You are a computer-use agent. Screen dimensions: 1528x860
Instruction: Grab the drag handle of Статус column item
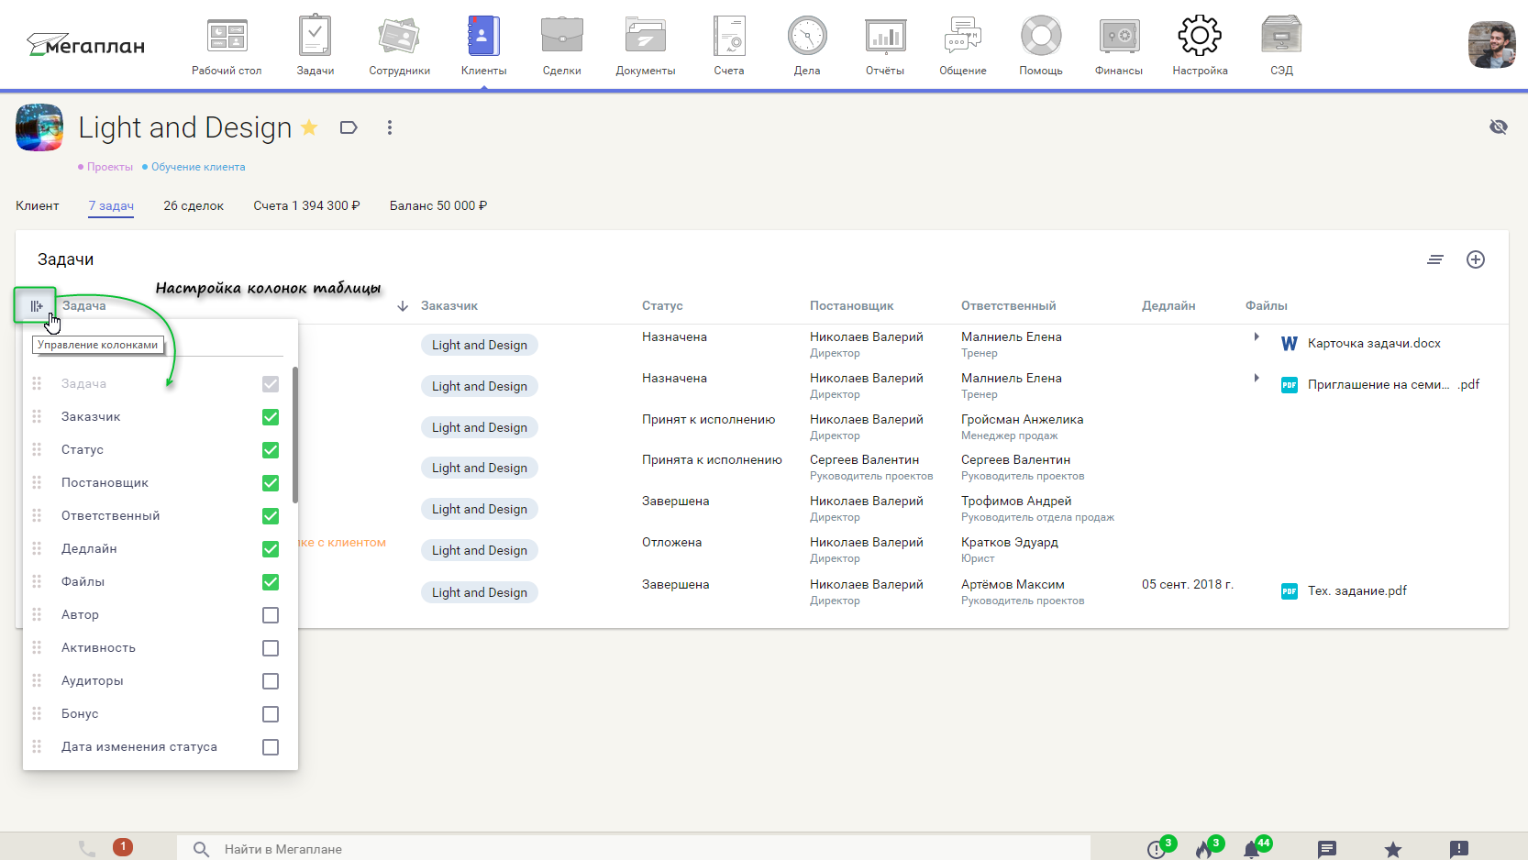pyautogui.click(x=37, y=449)
